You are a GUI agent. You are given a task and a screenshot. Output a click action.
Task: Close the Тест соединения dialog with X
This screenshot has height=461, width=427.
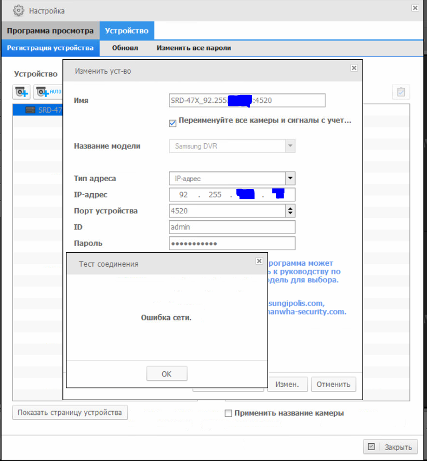point(260,261)
